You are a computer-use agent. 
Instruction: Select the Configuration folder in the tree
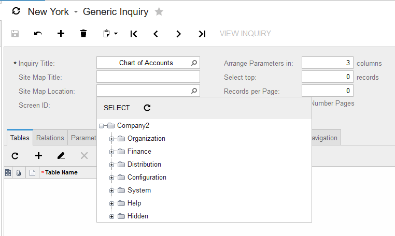tap(147, 178)
